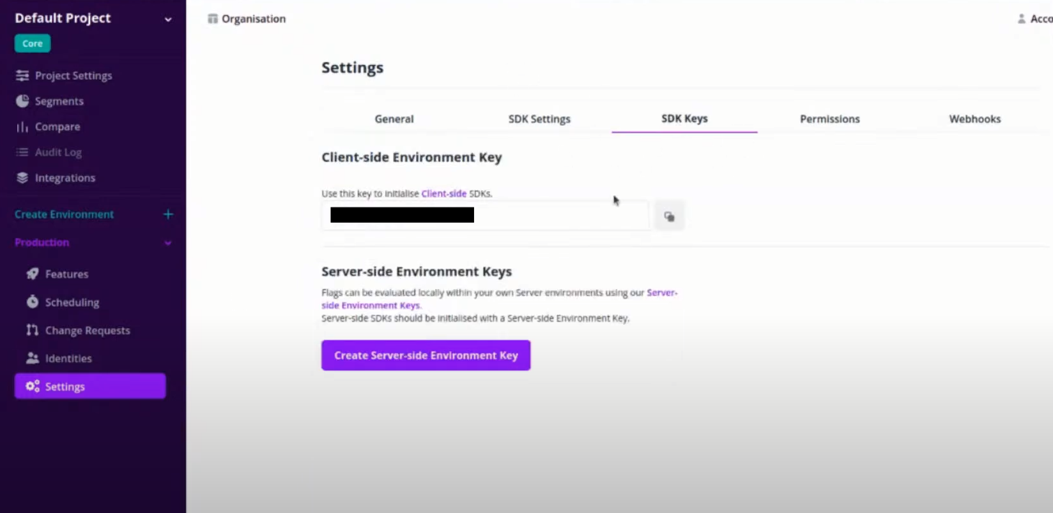1053x513 pixels.
Task: Click the Identities people icon
Action: [33, 358]
